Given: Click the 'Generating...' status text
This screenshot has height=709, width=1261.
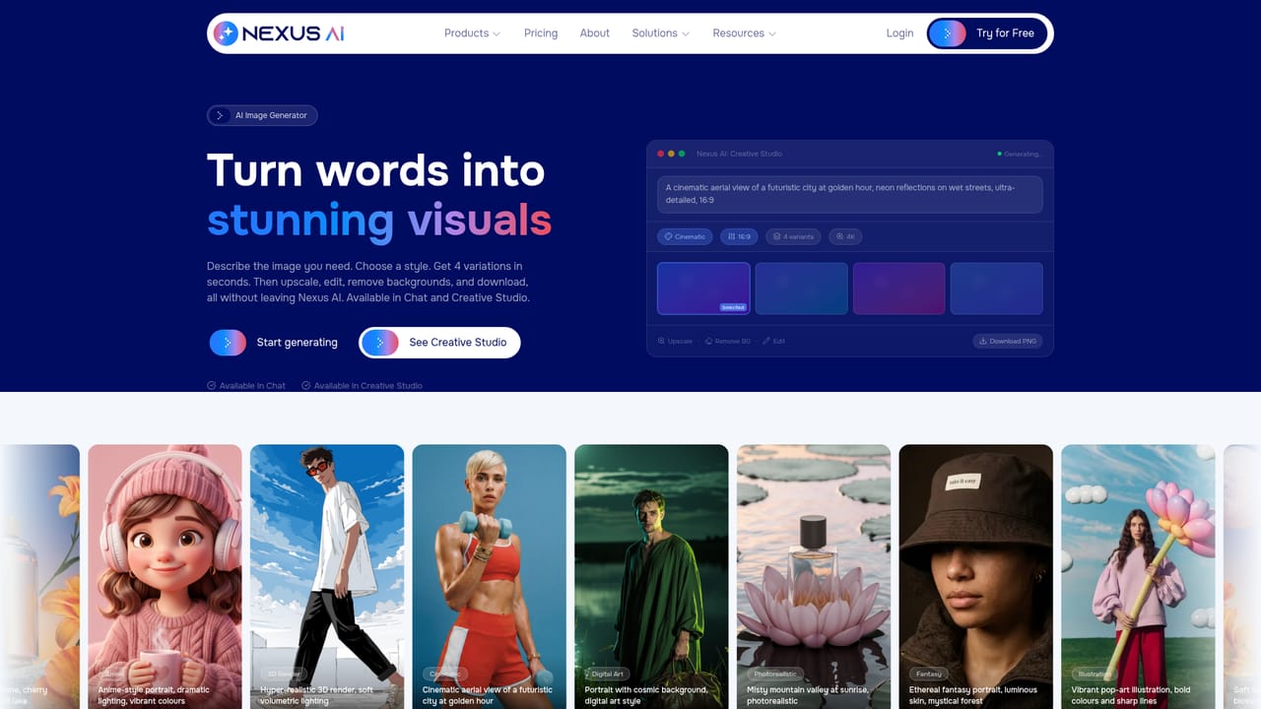Looking at the screenshot, I should [1022, 154].
